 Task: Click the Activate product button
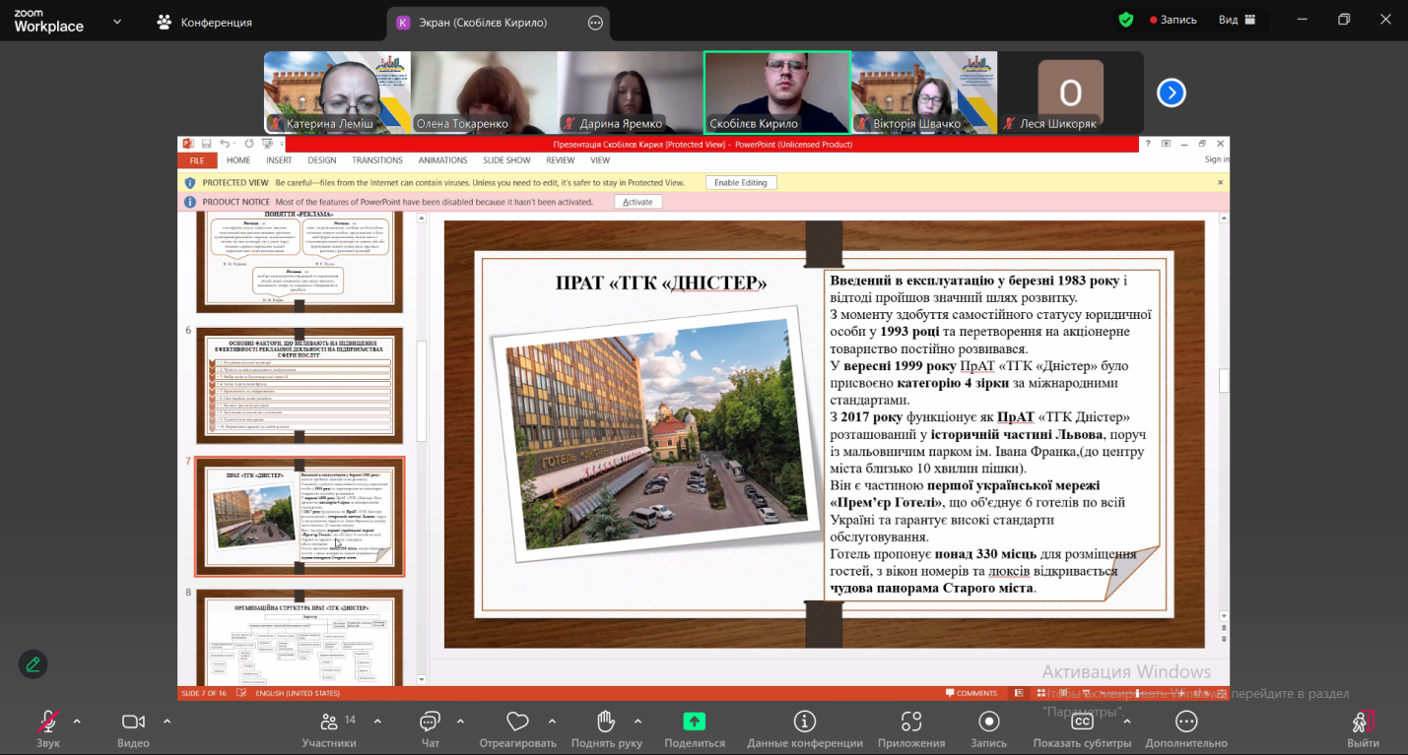tap(637, 202)
